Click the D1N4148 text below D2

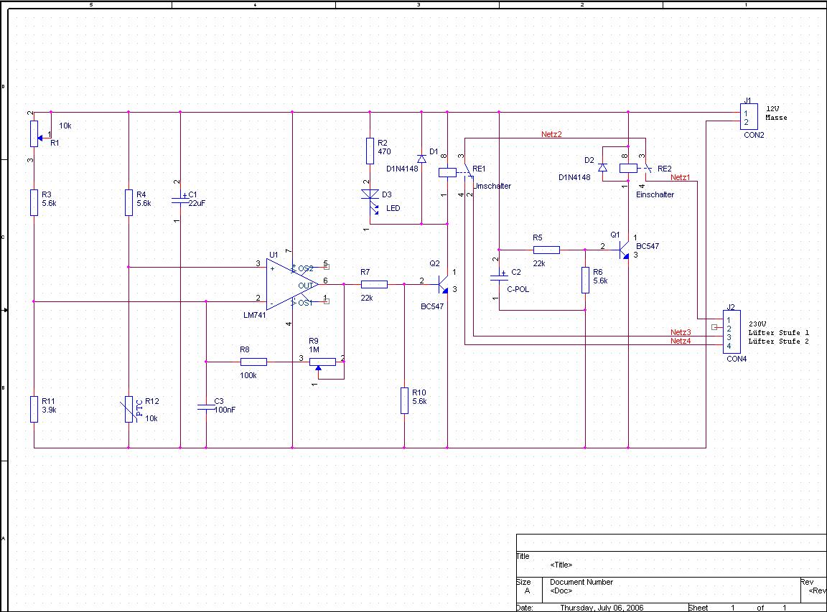pyautogui.click(x=574, y=177)
